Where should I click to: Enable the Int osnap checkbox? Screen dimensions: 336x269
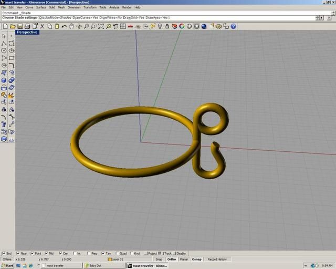point(75,253)
